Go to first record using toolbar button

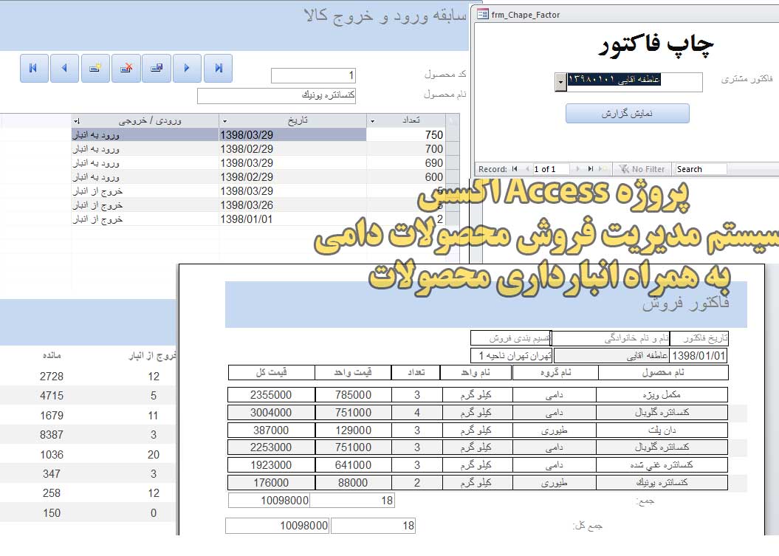[x=34, y=68]
